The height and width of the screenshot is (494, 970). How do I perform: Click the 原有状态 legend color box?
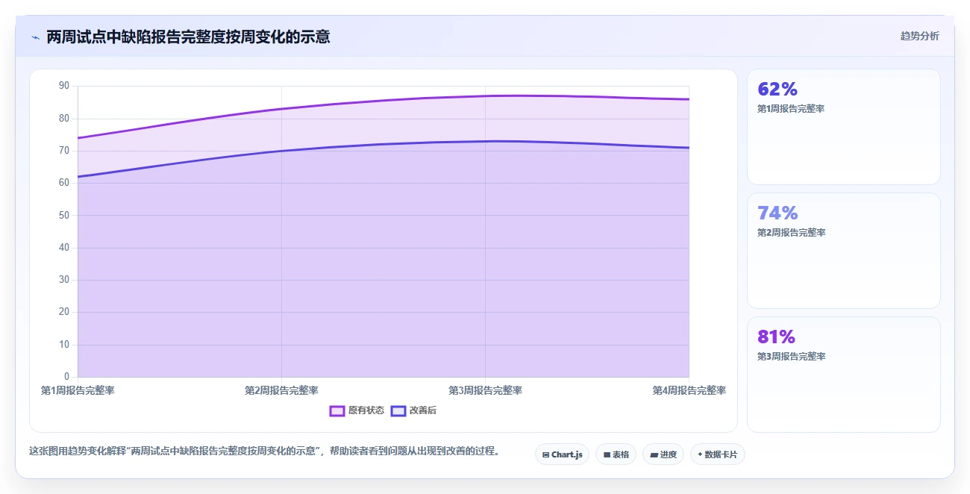[337, 410]
